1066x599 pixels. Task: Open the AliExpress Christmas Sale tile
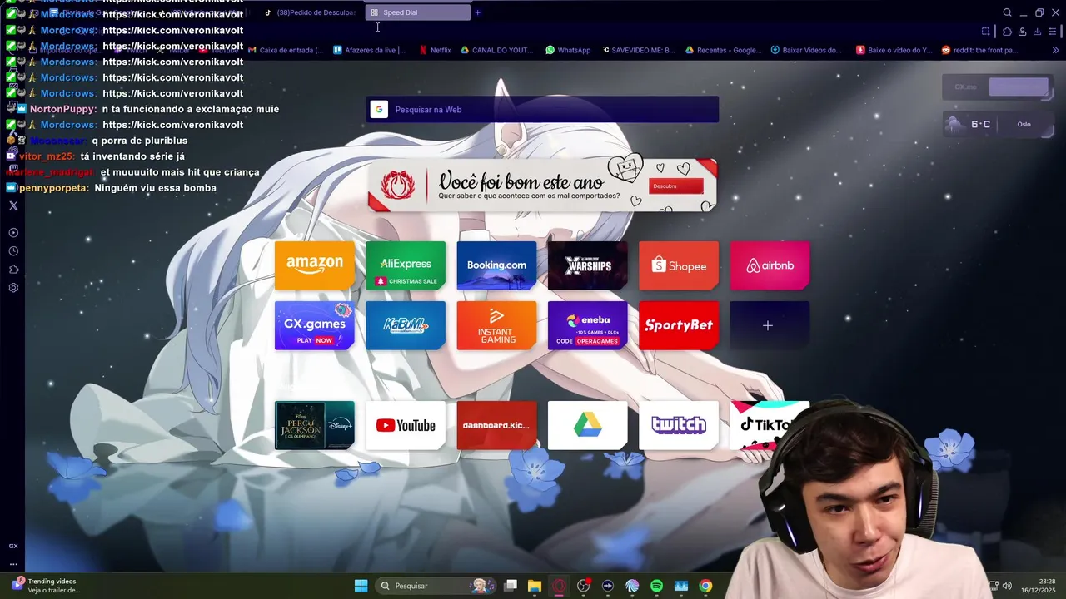[x=406, y=265]
